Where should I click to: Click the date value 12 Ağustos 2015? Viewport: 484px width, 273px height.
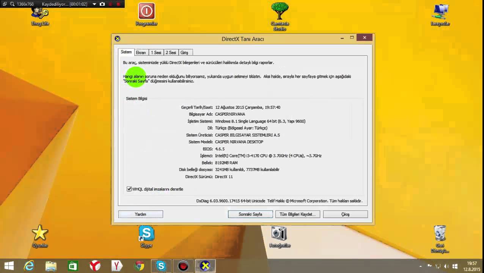(x=248, y=107)
